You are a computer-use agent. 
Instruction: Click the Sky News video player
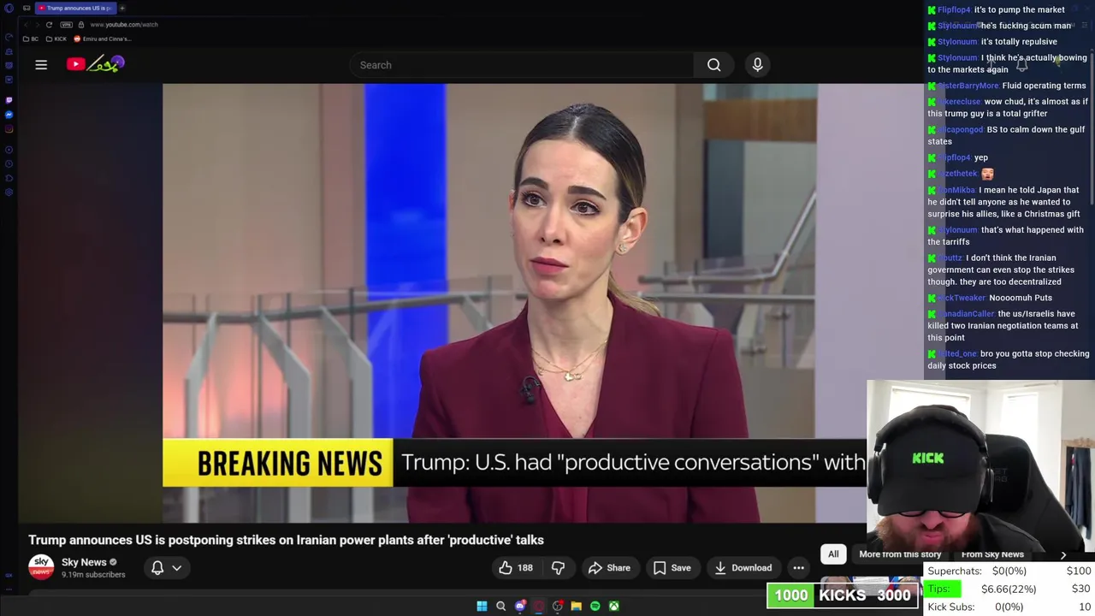[514, 303]
